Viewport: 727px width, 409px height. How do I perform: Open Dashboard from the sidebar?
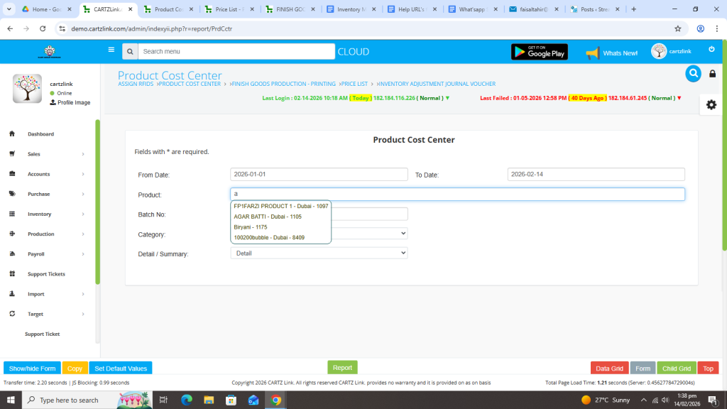coord(40,134)
